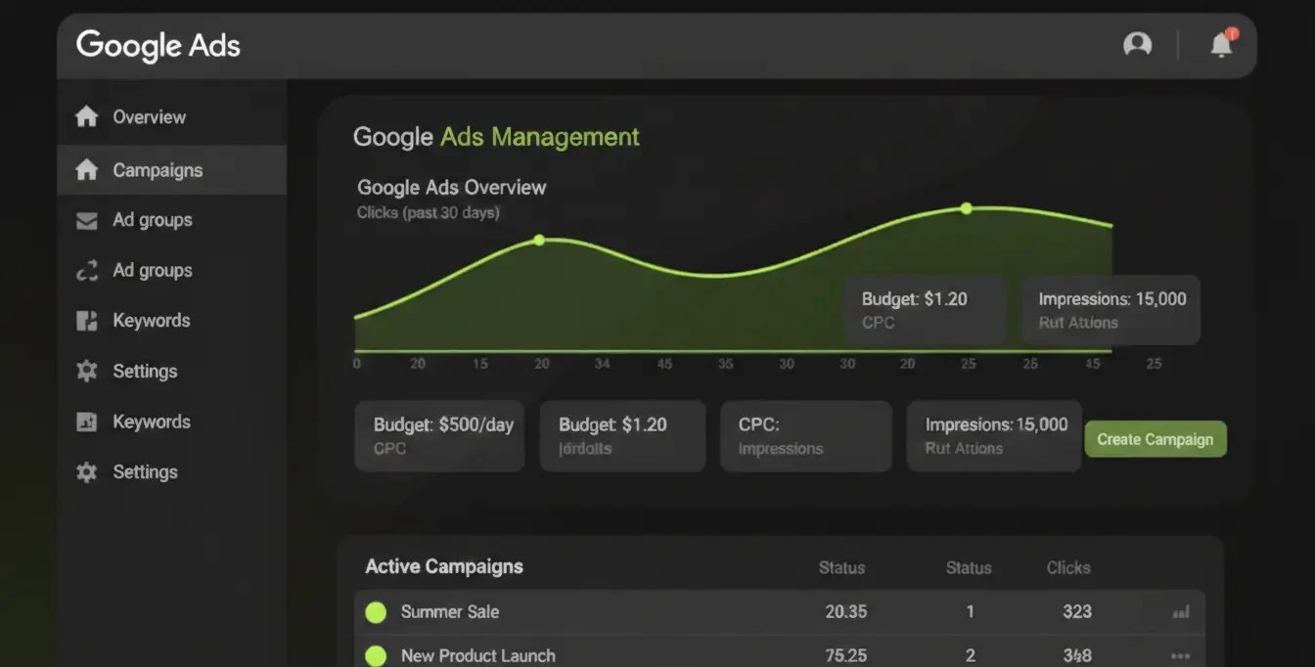Viewport: 1315px width, 667px height.
Task: Click the pie-chart icon next to Keywords
Action: click(87, 321)
